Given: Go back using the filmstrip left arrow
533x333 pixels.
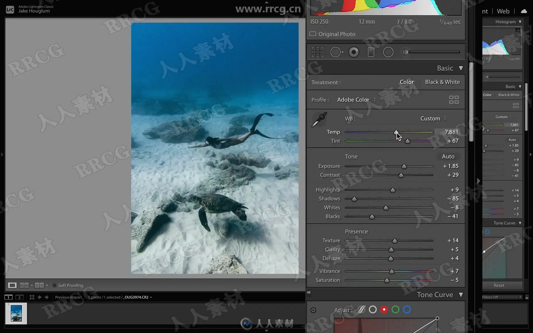Looking at the screenshot, I should (x=40, y=297).
